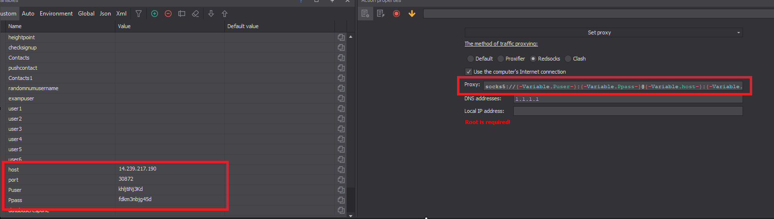Select the user4 variable name

click(x=15, y=139)
